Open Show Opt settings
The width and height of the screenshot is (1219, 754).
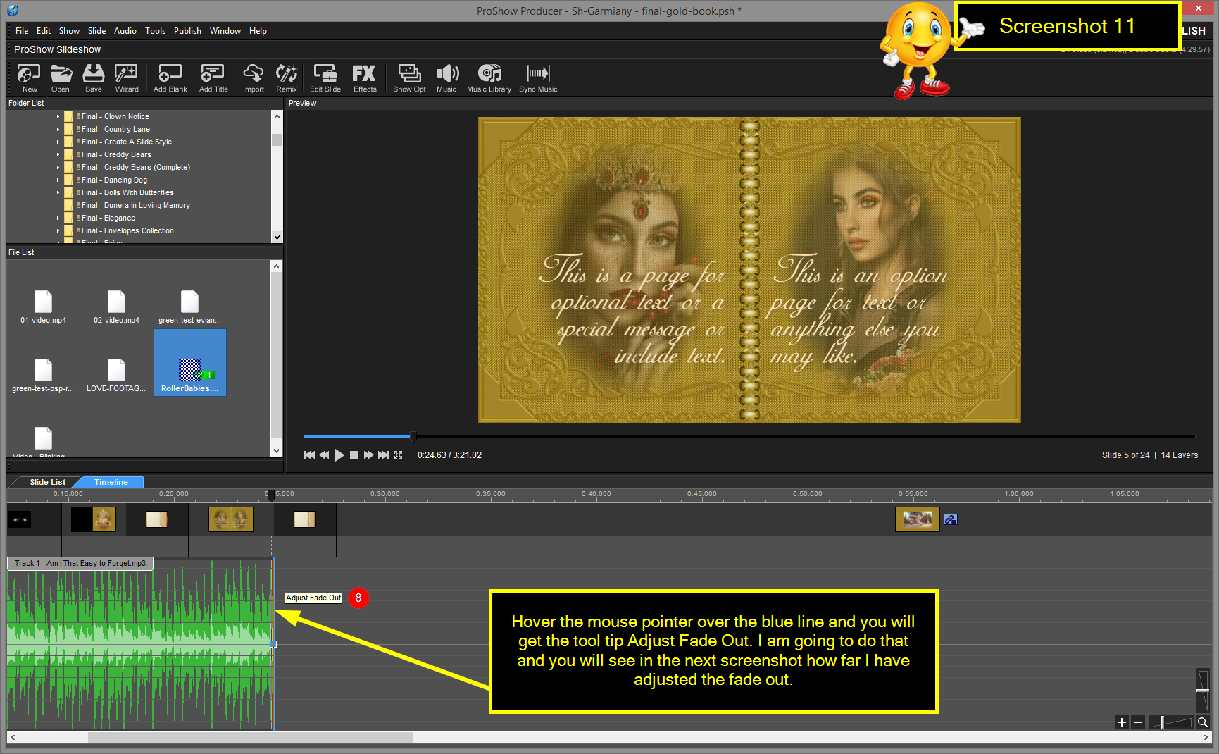point(409,78)
